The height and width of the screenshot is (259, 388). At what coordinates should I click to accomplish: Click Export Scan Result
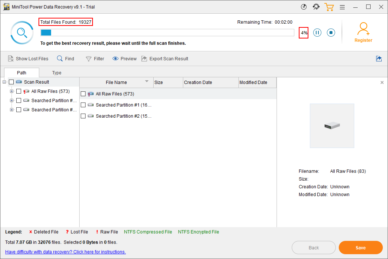[x=165, y=58]
